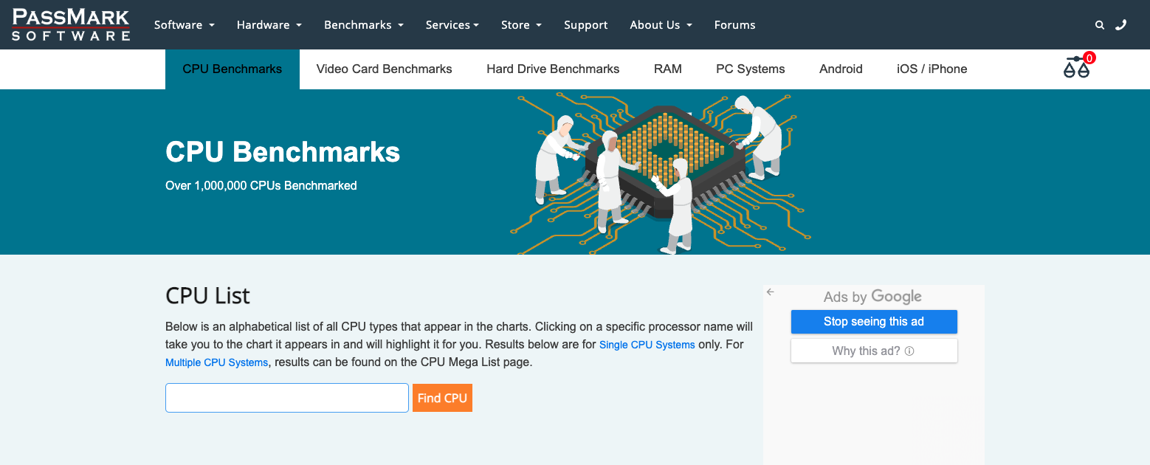Switch to Video Card Benchmarks tab
The height and width of the screenshot is (465, 1150).
point(384,69)
